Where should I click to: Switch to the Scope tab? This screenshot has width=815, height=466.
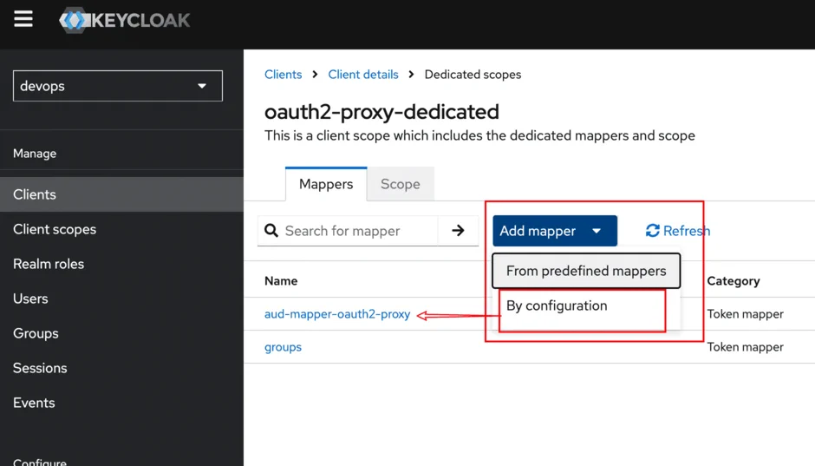tap(400, 184)
